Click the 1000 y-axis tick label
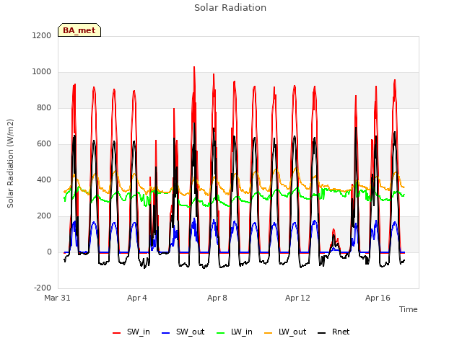The width and height of the screenshot is (462, 346). 42,72
